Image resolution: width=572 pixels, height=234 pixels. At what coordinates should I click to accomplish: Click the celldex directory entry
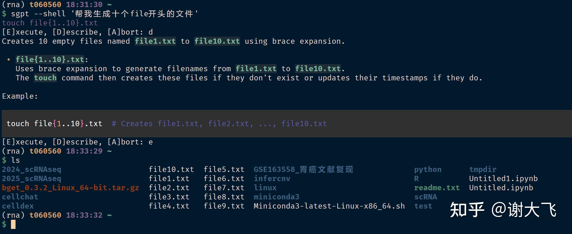tap(18, 206)
